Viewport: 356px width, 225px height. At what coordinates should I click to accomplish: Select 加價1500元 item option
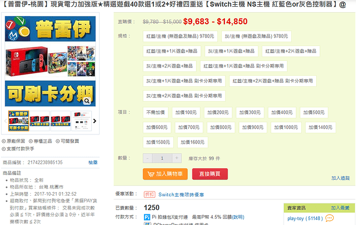coord(158,143)
